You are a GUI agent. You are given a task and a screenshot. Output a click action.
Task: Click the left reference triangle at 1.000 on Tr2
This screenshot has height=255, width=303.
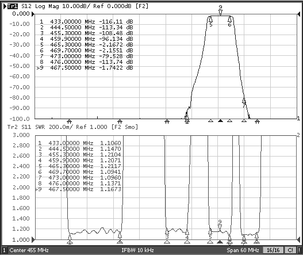(33, 239)
